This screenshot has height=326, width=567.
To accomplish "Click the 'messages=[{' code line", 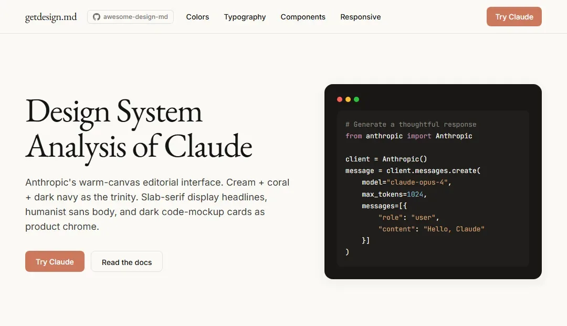I will coord(384,206).
